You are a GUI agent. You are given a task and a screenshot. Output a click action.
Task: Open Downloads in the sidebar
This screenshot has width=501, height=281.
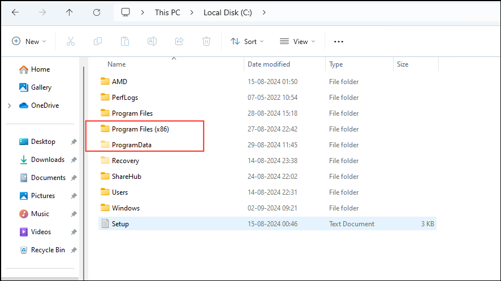(47, 160)
